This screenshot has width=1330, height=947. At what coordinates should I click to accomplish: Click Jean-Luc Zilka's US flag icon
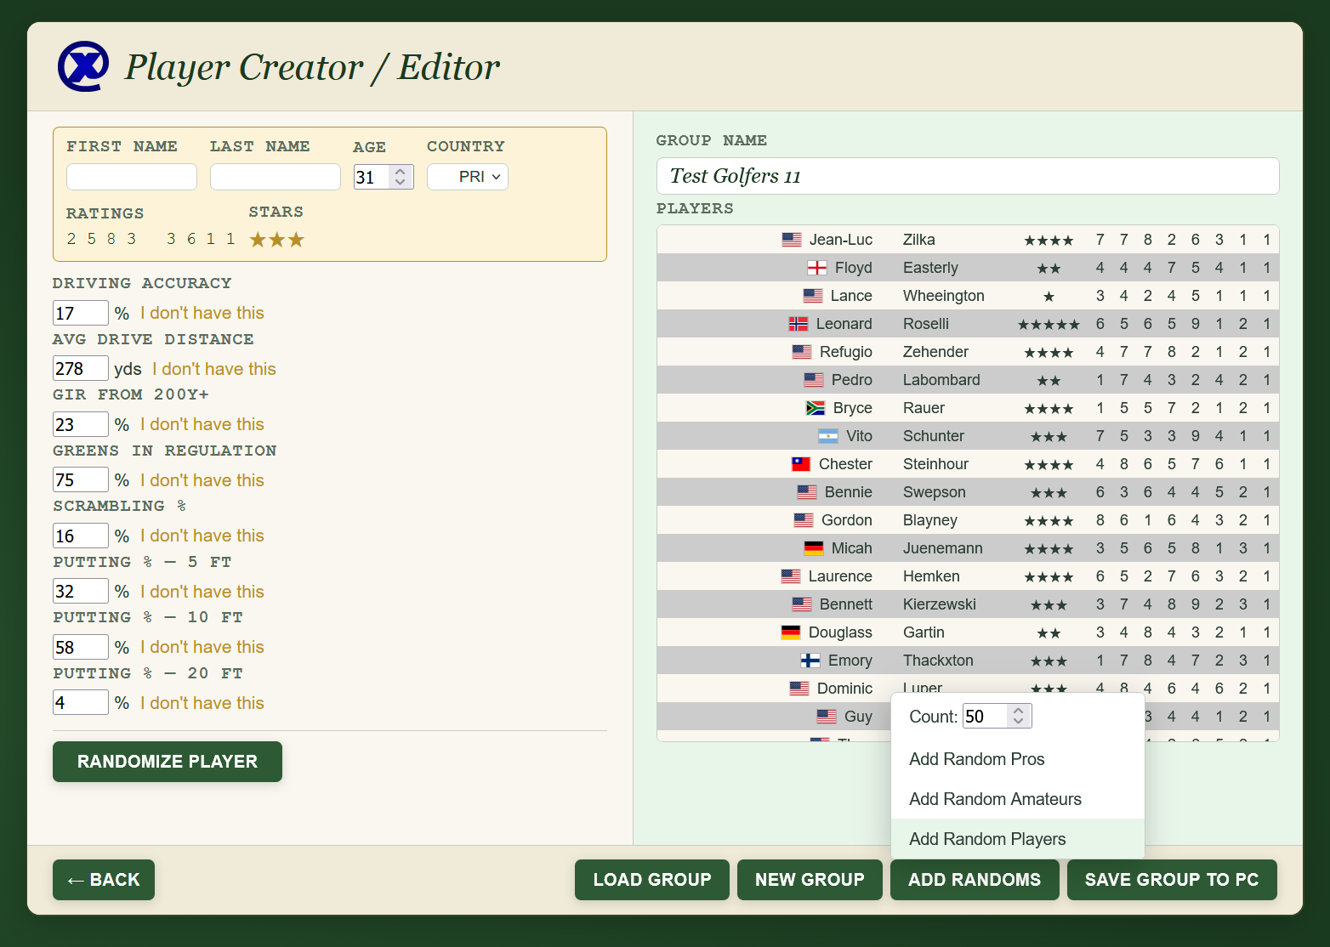792,240
